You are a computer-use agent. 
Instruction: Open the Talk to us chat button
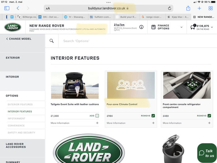[207, 153]
